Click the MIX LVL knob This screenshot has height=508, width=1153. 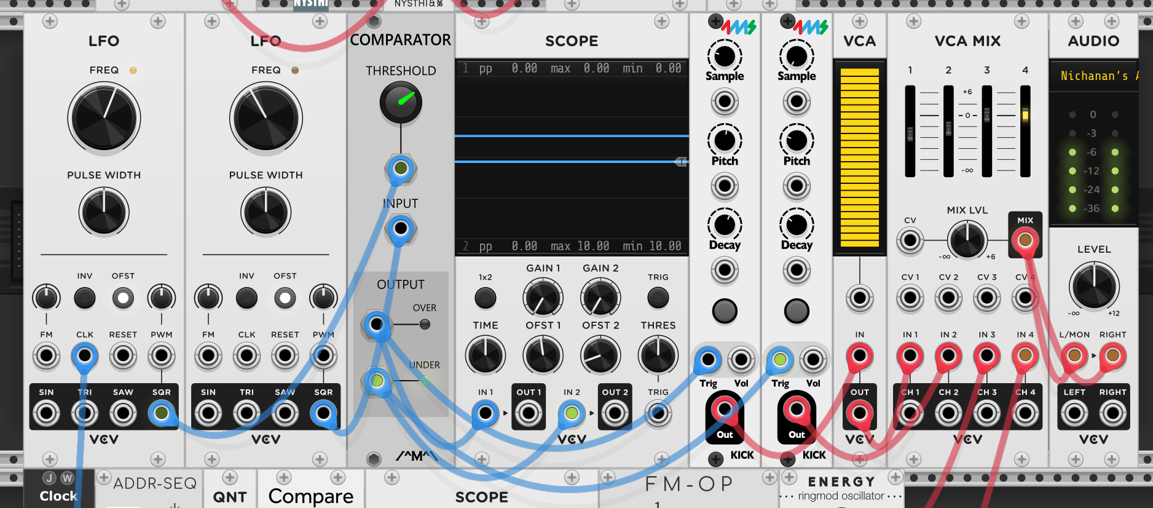pos(967,239)
